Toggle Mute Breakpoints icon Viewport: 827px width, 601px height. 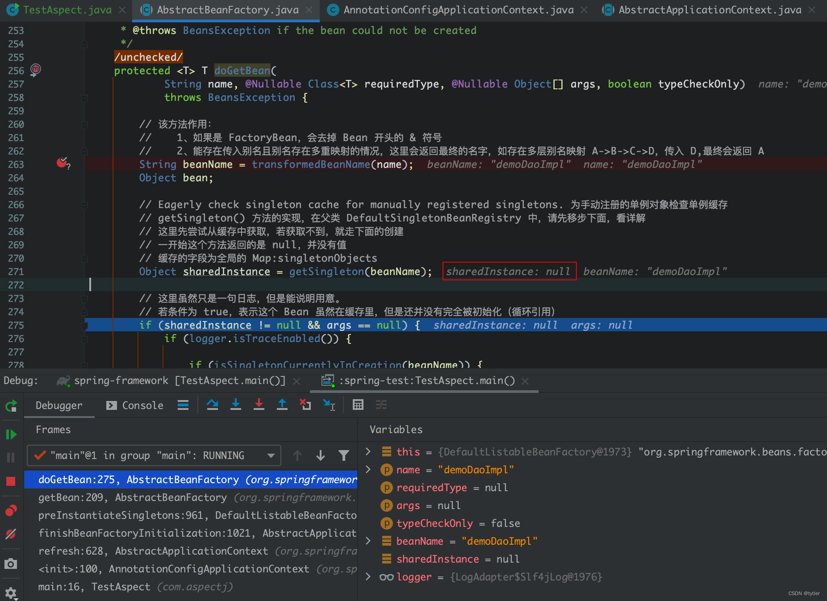[11, 534]
